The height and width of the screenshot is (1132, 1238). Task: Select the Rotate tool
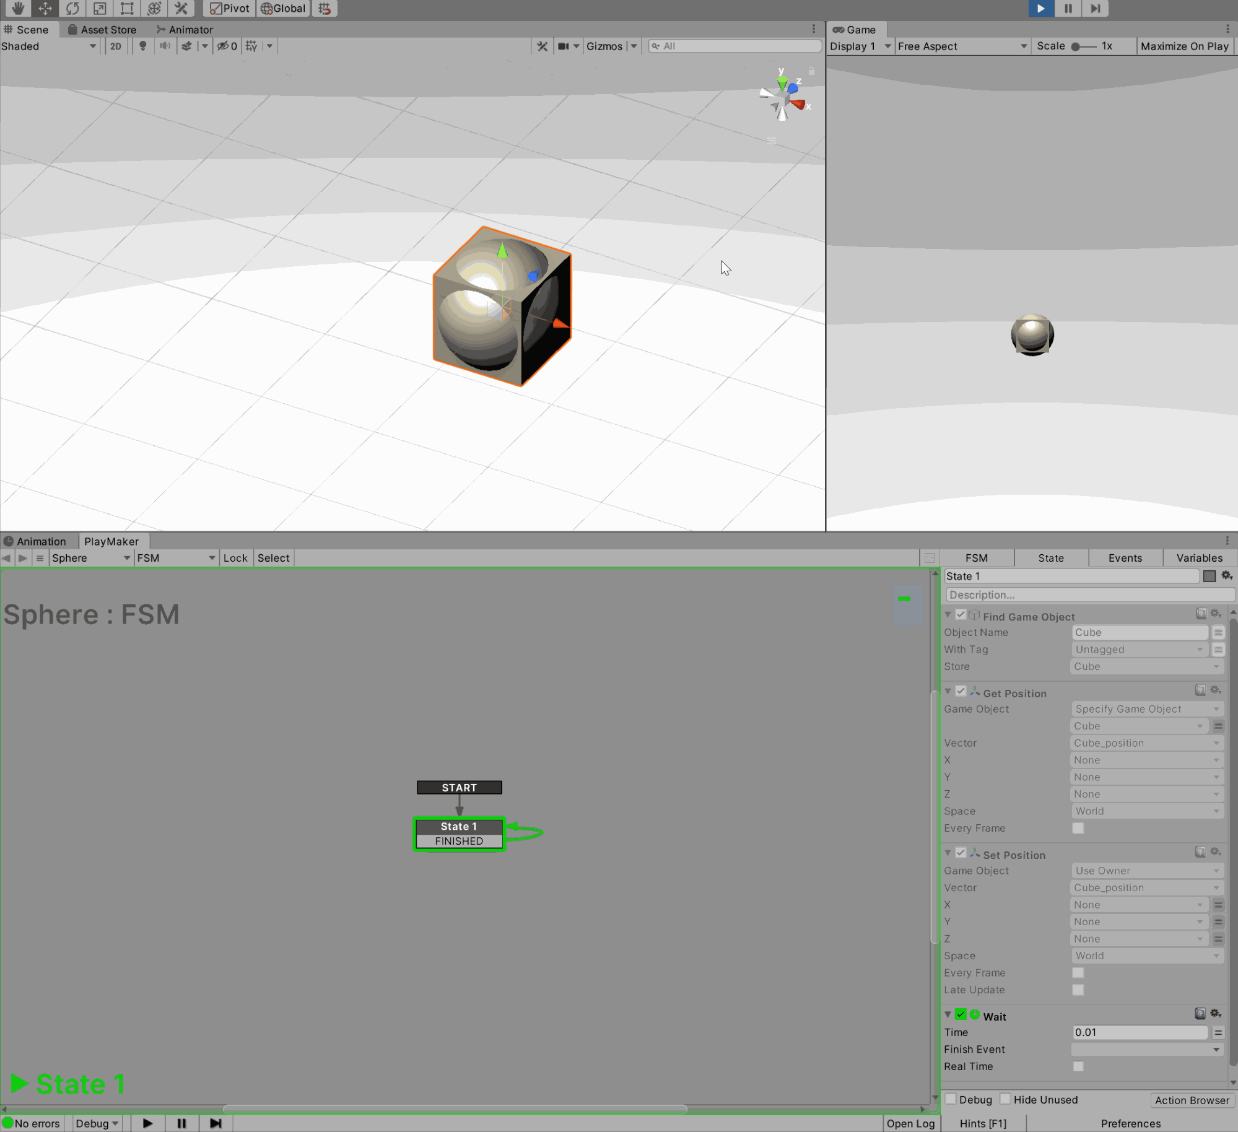click(x=72, y=8)
